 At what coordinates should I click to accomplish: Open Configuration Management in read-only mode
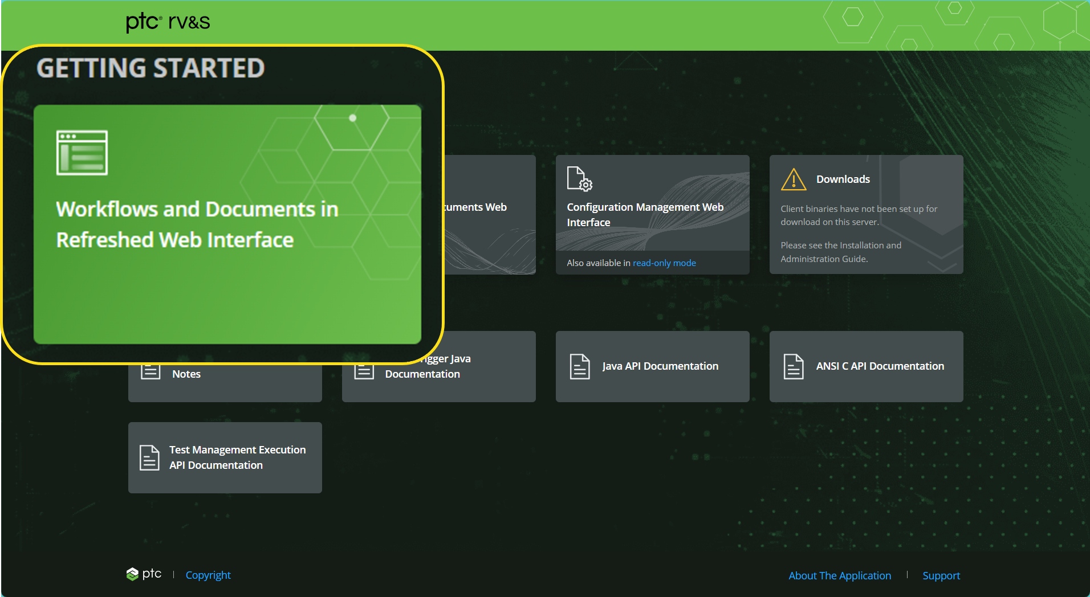click(664, 263)
